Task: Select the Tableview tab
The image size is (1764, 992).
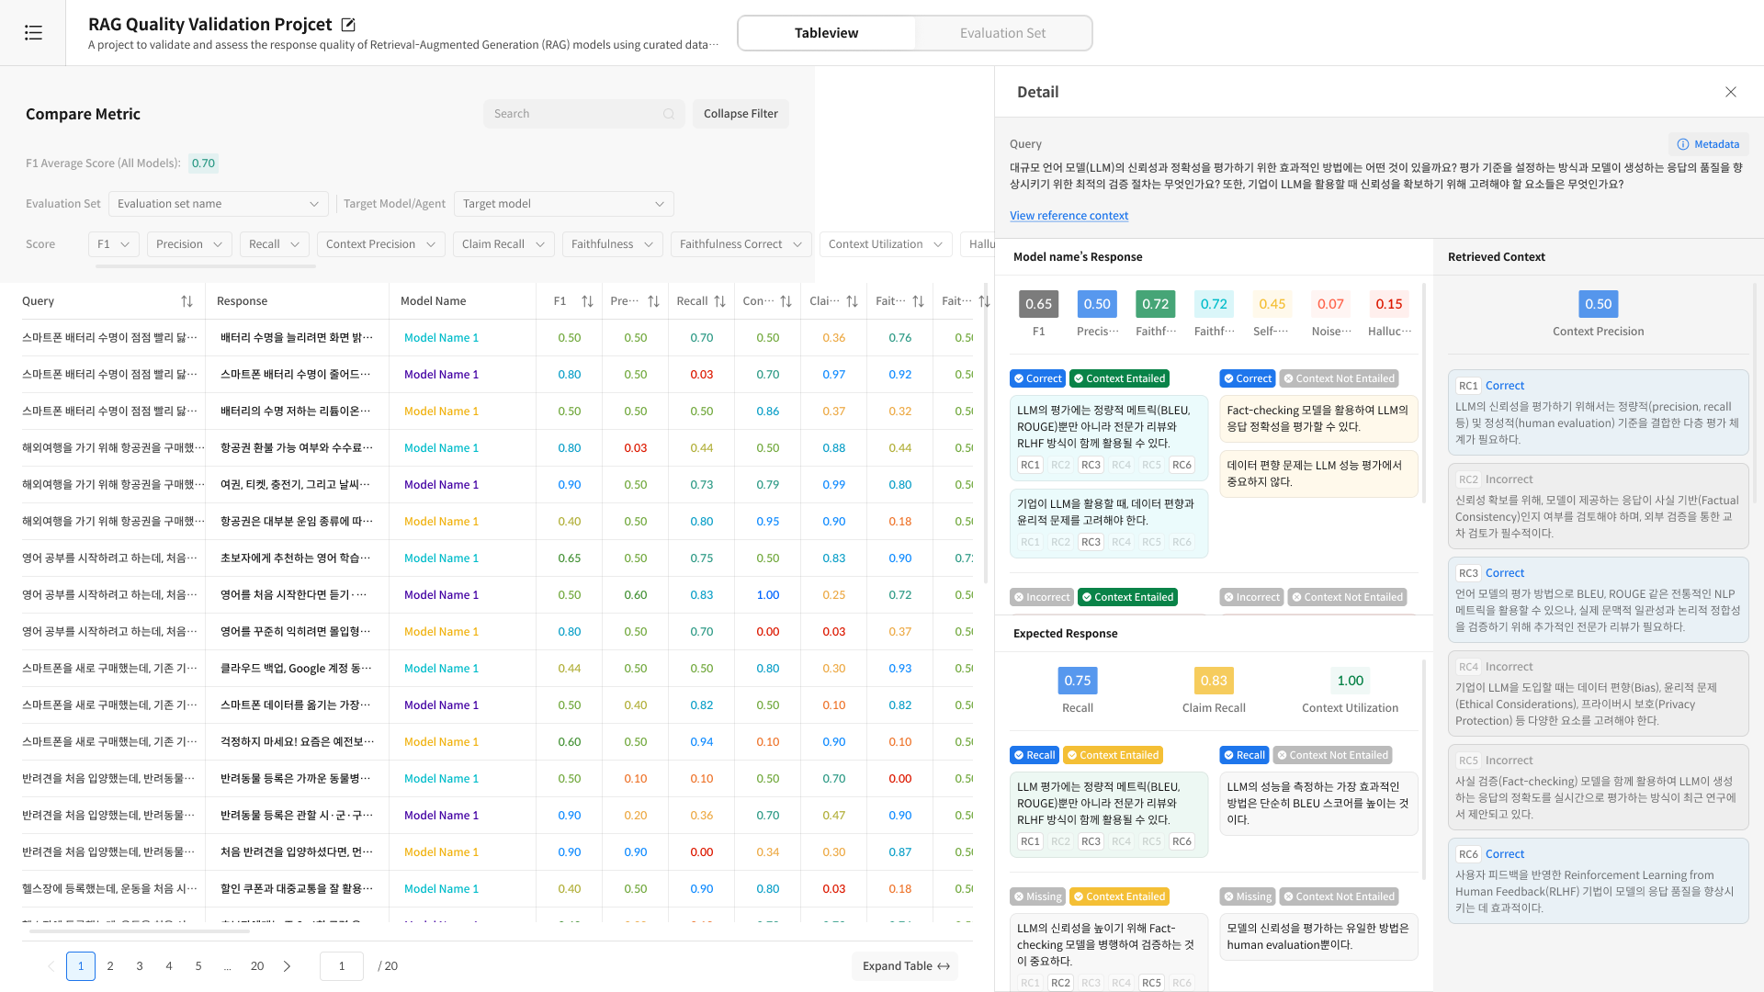Action: (826, 33)
